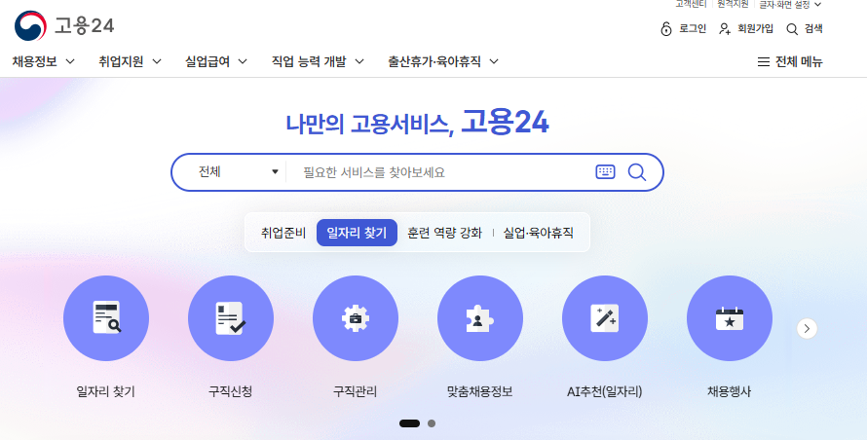Select the 취업준비 tab

(x=283, y=233)
